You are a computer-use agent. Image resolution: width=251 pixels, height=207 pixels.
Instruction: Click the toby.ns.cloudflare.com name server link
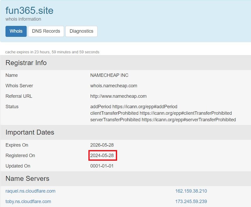pyautogui.click(x=24, y=201)
